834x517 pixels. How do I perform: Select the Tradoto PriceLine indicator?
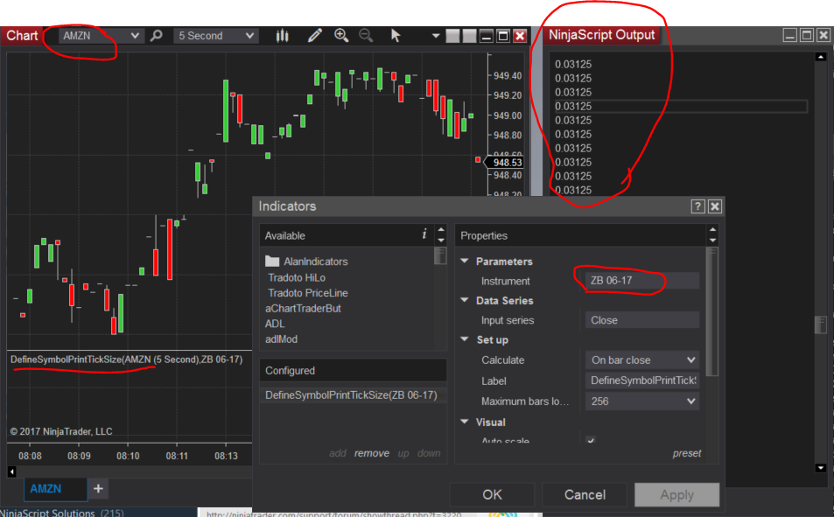pos(307,293)
